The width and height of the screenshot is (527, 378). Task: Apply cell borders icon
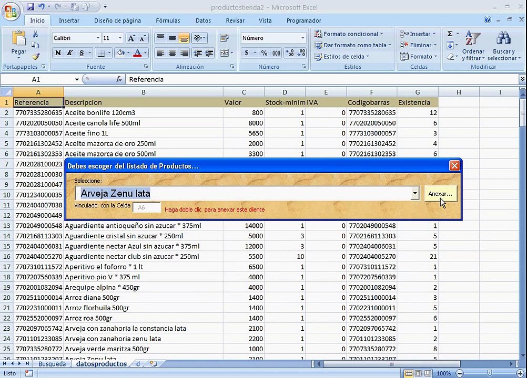coord(101,52)
